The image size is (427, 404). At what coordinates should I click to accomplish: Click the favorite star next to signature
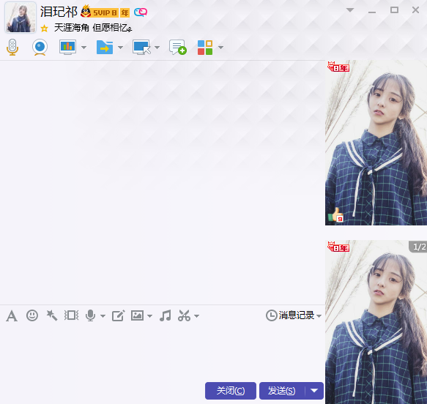45,28
